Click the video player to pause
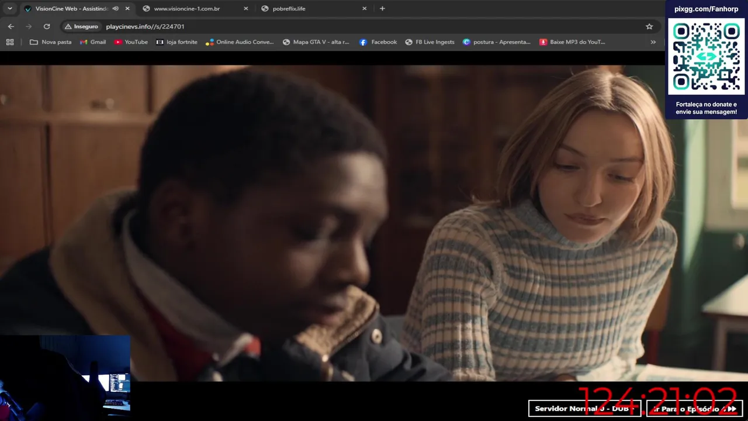 374,222
